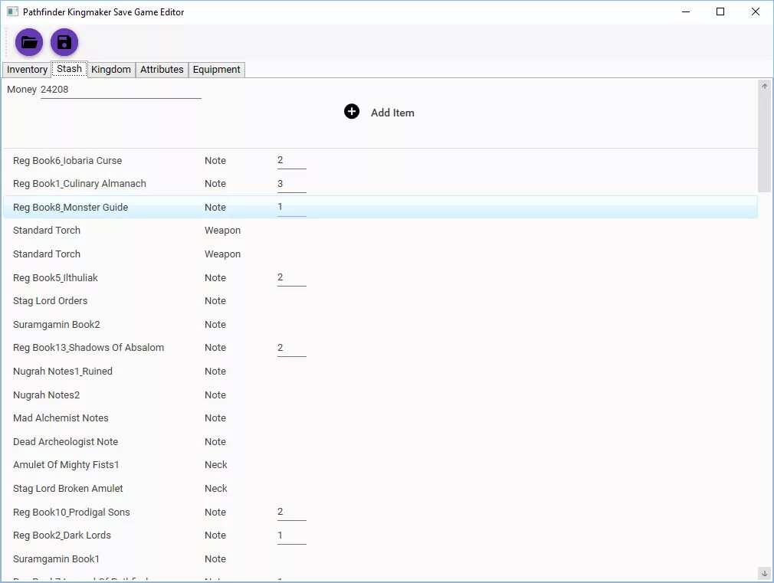Select the Nugrah Notes1_Ruined item
The image size is (774, 583).
pos(380,372)
